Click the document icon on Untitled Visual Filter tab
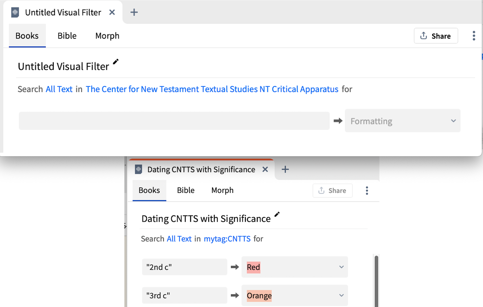Viewport: 483px width, 307px height. (15, 12)
